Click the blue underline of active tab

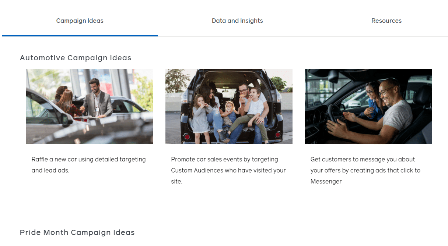[x=80, y=36]
